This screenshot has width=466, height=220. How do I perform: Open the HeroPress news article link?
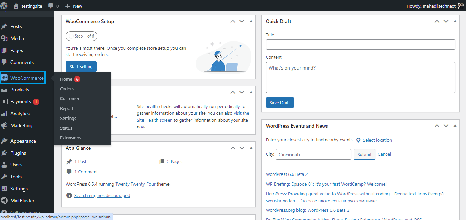355,197
